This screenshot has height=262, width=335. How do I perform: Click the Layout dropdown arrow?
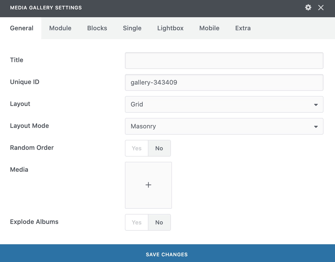point(316,105)
